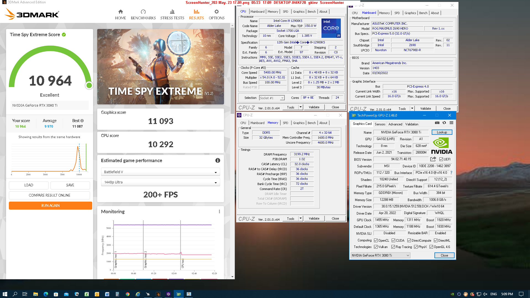Toggle UEFI checkbox in GPU-Z
The width and height of the screenshot is (530, 298).
(x=441, y=159)
